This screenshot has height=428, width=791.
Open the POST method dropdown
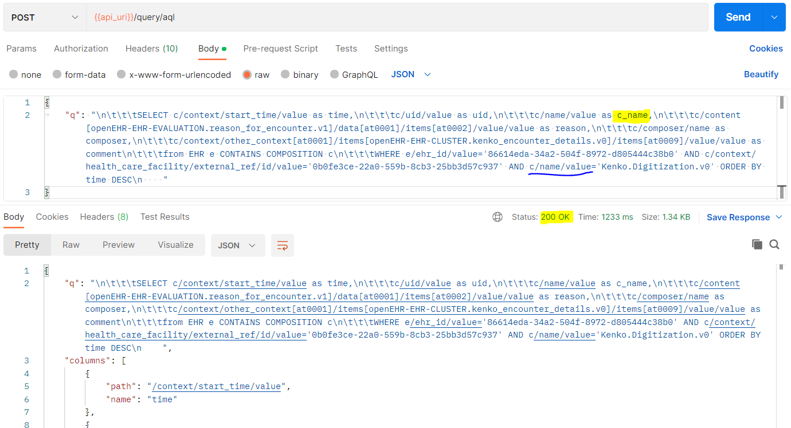coord(43,17)
